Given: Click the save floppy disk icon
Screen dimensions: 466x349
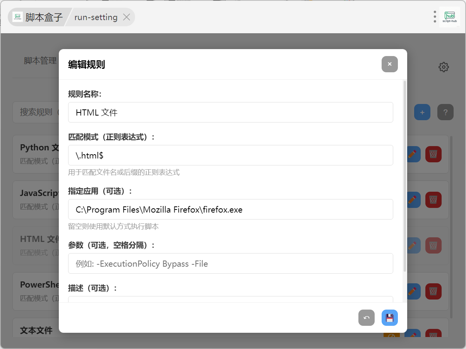Looking at the screenshot, I should pyautogui.click(x=389, y=318).
